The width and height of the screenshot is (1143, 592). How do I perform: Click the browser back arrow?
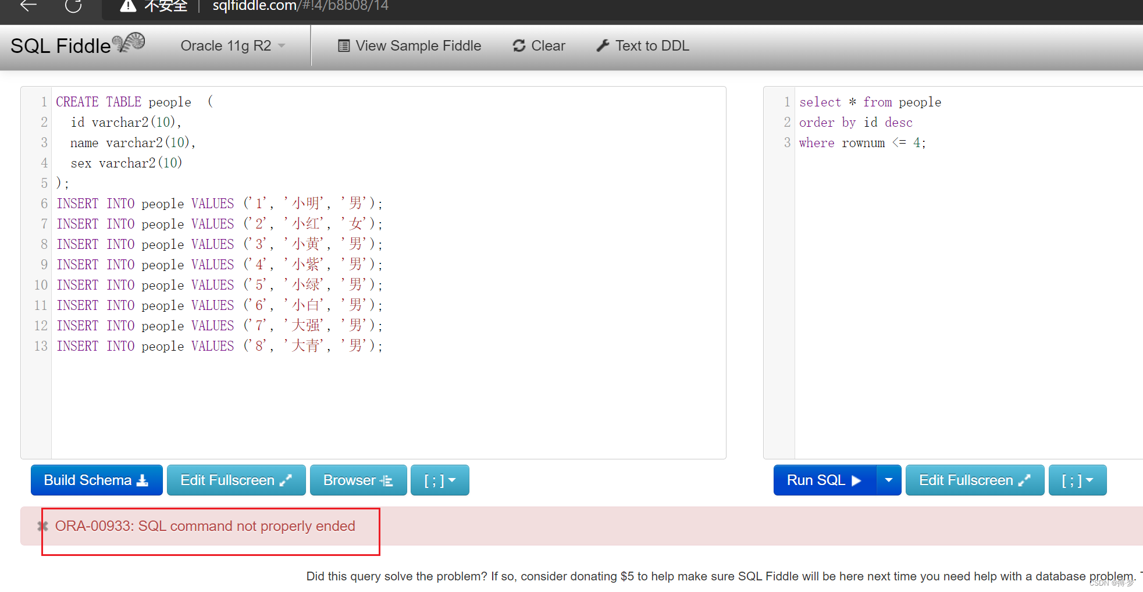(x=27, y=5)
